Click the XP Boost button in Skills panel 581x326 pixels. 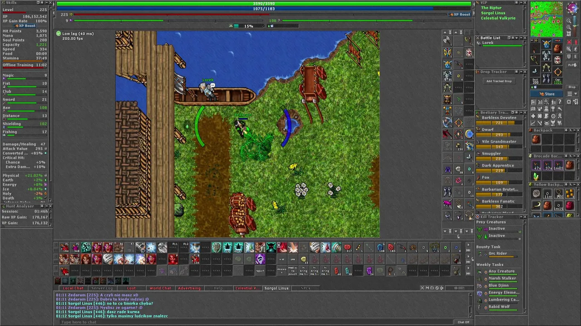click(25, 26)
